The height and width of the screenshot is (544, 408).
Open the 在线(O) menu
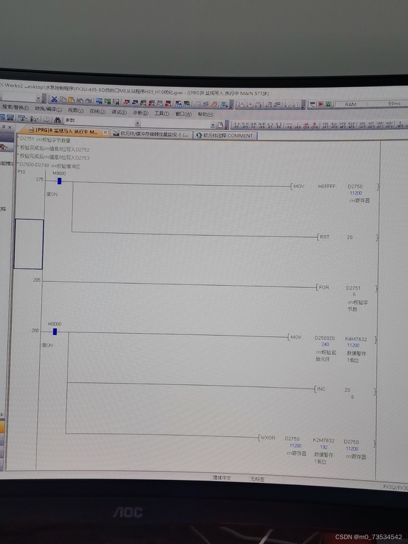click(97, 111)
